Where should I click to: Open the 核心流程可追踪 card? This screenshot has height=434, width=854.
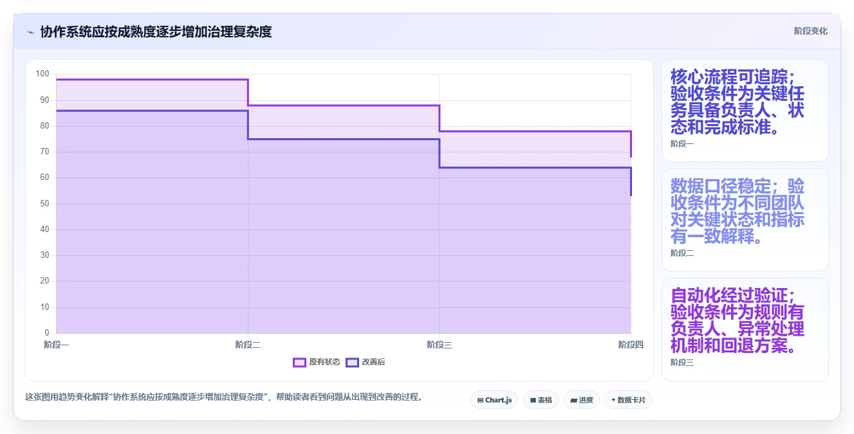coord(745,111)
